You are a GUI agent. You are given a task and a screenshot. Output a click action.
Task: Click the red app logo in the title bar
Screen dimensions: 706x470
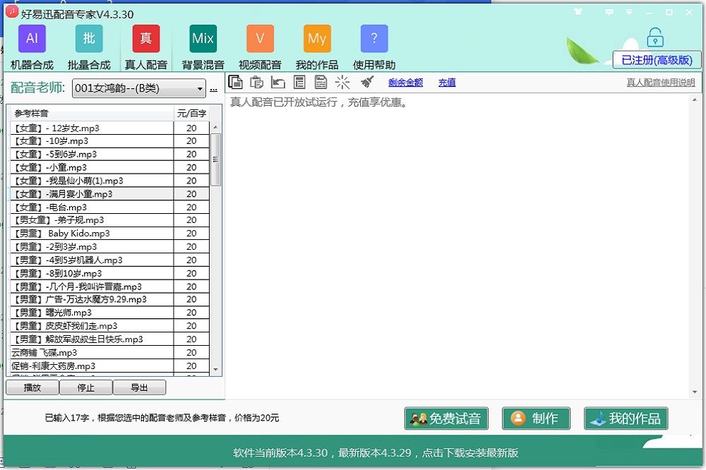(x=12, y=13)
